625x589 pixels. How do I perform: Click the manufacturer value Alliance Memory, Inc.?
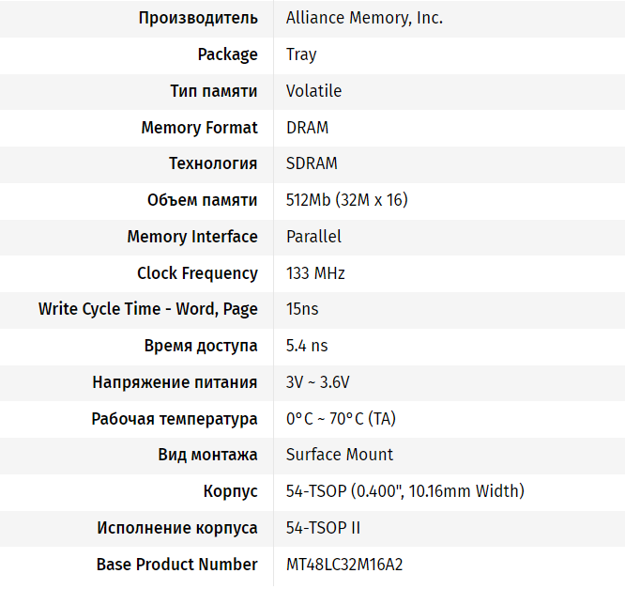tap(364, 18)
